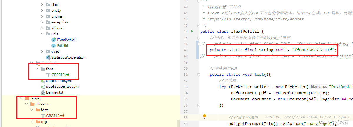This screenshot has height=127, width=353.
Task: Click the dao package folder icon
Action: [x=48, y=5]
